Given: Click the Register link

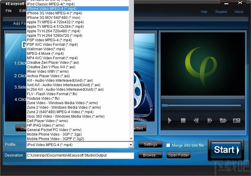Looking at the screenshot, I should click(x=221, y=12).
